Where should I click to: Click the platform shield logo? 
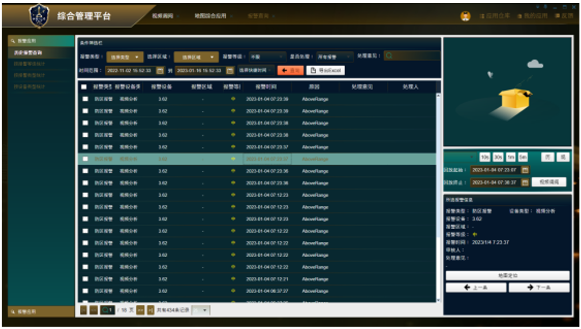pyautogui.click(x=39, y=15)
